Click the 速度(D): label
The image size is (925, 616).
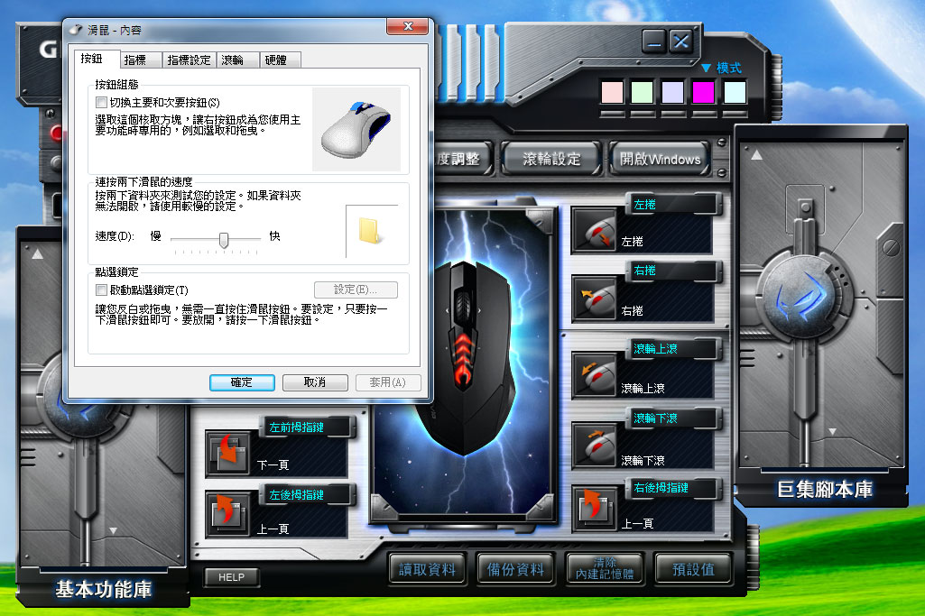point(115,236)
